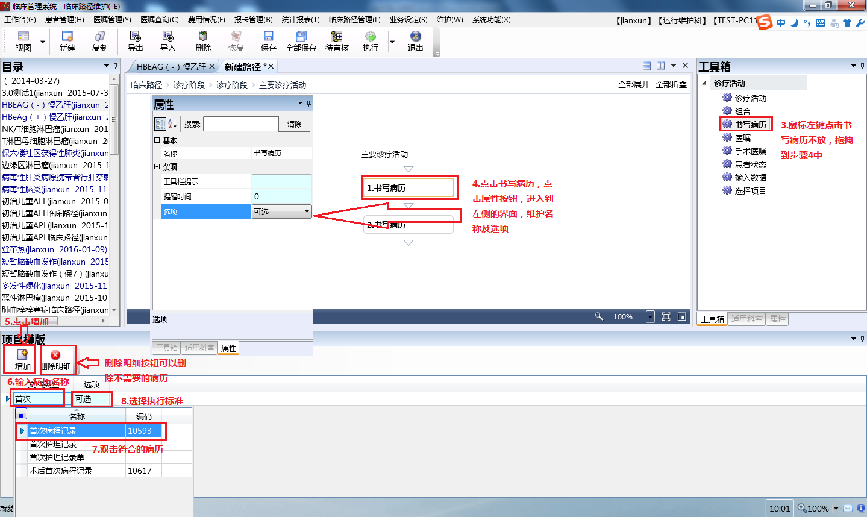This screenshot has width=867, height=517.
Task: Open the 患者管理(H) menu
Action: [64, 20]
